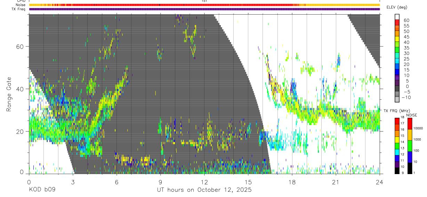Click the blue segment of NOISE color bar
Image resolution: width=427 pixels, height=197 pixels.
410,157
